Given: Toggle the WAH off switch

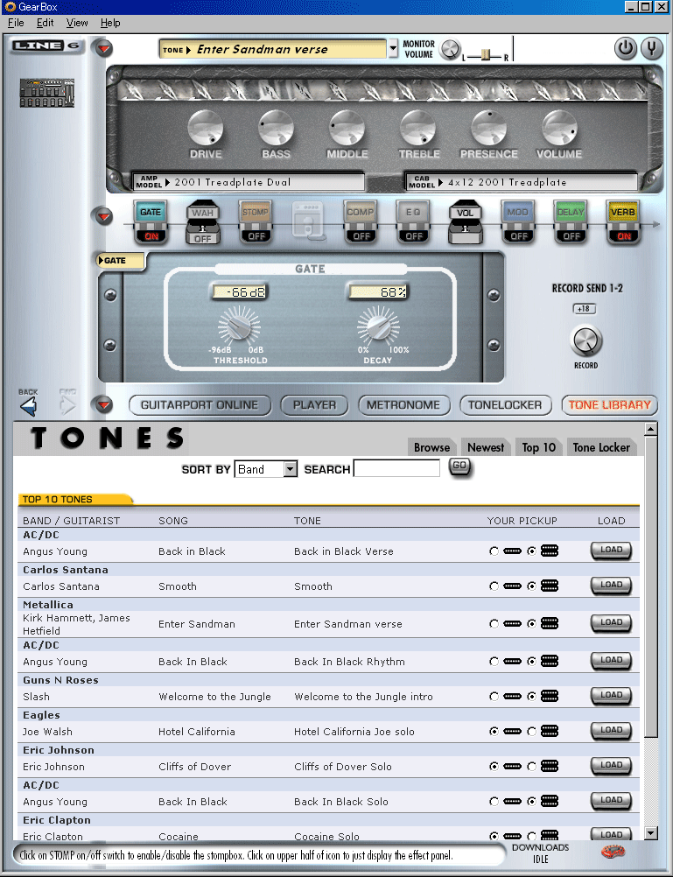Looking at the screenshot, I should click(202, 238).
